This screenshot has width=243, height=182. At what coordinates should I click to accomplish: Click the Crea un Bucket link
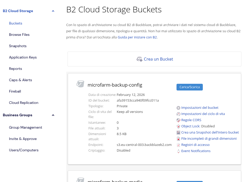(158, 59)
